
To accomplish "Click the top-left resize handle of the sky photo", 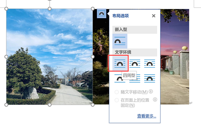I will point(6,9).
